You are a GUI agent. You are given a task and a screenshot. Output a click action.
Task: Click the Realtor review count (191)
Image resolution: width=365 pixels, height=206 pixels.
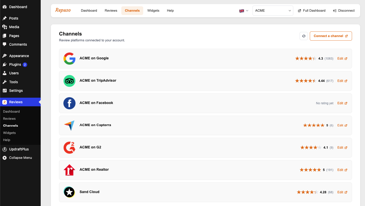click(330, 170)
